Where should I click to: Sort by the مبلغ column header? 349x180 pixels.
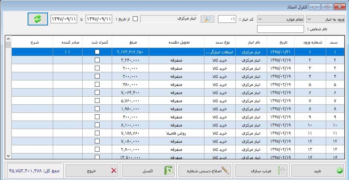(x=130, y=42)
